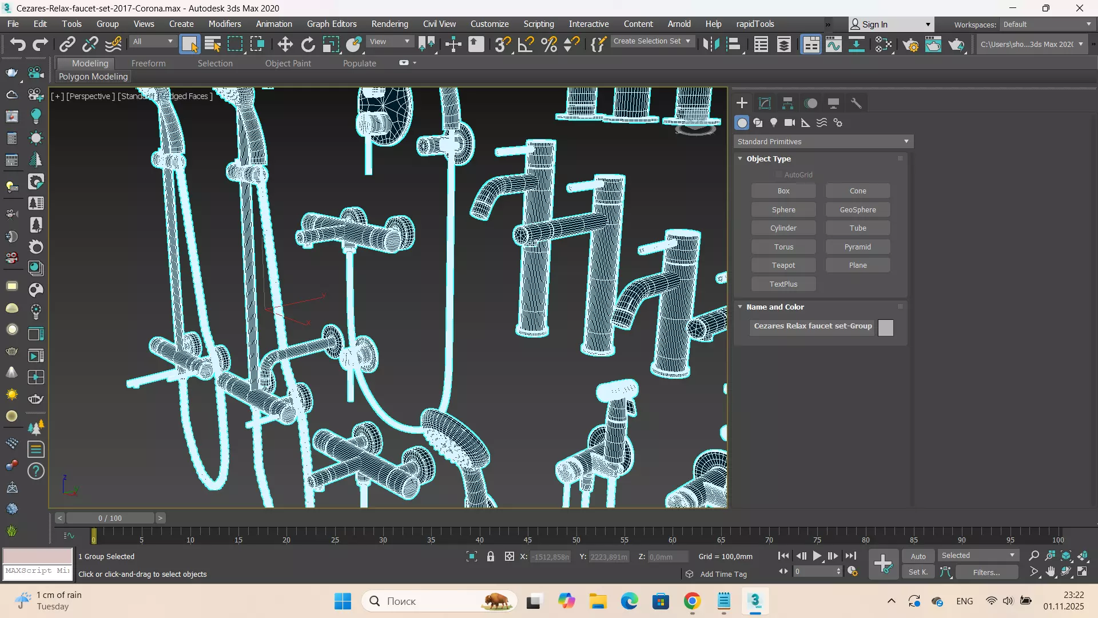Click the Redo arrow icon

[41, 44]
